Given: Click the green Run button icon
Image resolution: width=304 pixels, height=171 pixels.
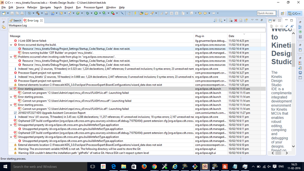Looking at the screenshot, I should 96,13.
